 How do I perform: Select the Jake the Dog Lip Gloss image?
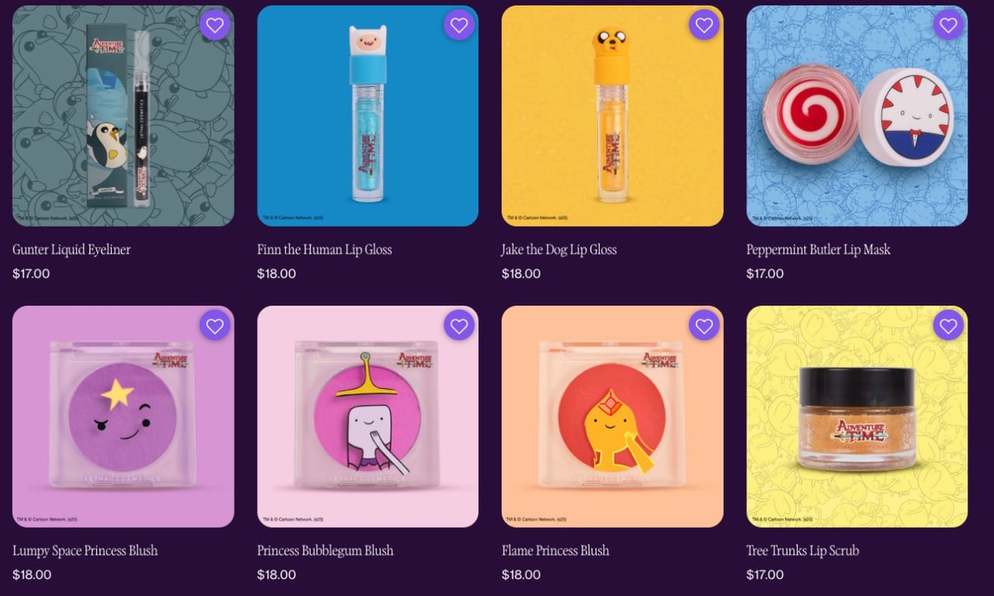pos(613,116)
